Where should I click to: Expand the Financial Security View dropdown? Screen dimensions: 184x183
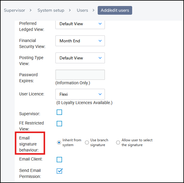[80, 41]
